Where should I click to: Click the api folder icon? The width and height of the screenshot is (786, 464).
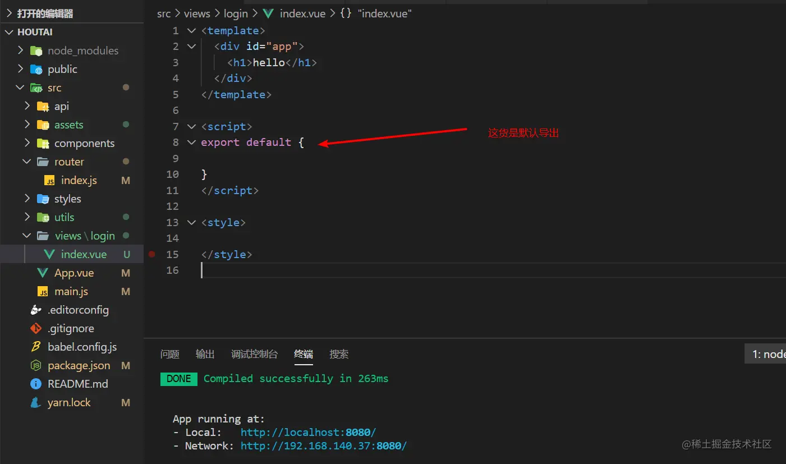point(43,107)
